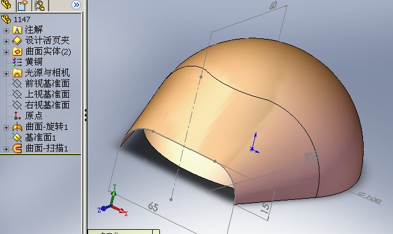Image resolution: width=393 pixels, height=234 pixels.
Task: Click the 注解 annotation icon
Action: coord(17,30)
